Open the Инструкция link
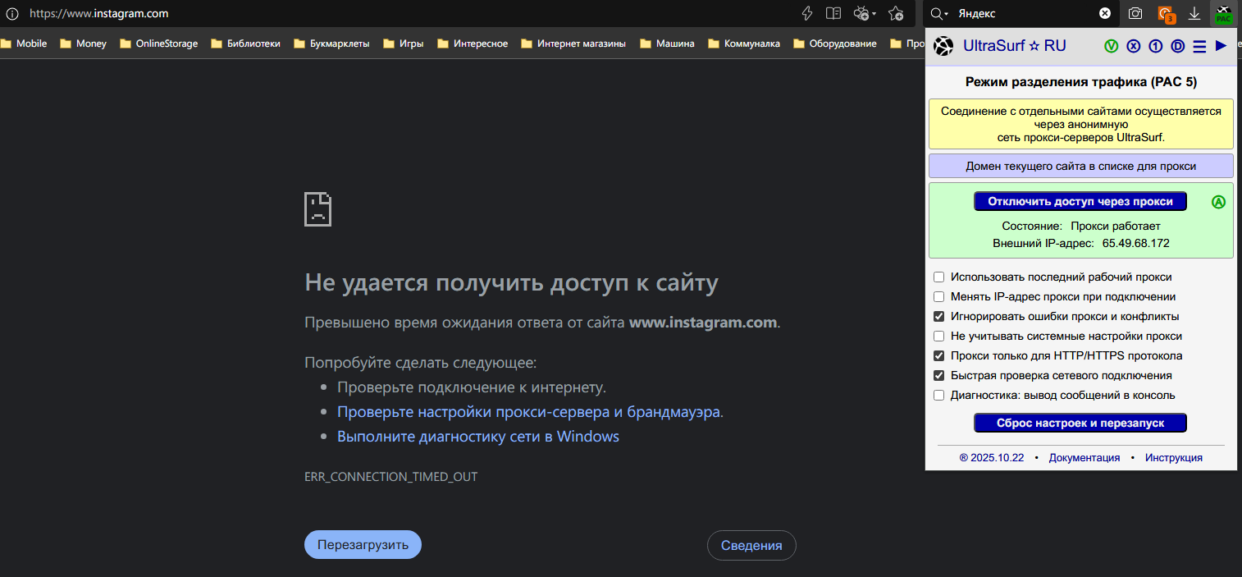Viewport: 1242px width, 577px height. pos(1174,457)
